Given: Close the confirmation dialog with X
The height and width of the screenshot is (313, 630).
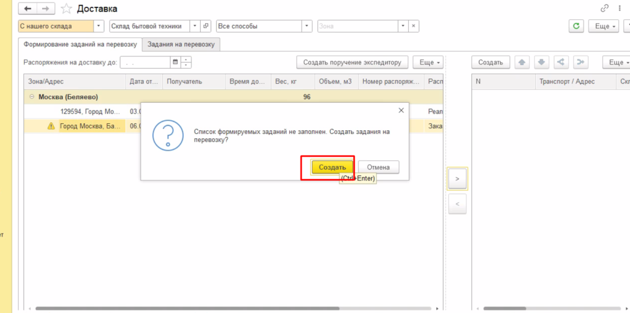Looking at the screenshot, I should pyautogui.click(x=401, y=110).
